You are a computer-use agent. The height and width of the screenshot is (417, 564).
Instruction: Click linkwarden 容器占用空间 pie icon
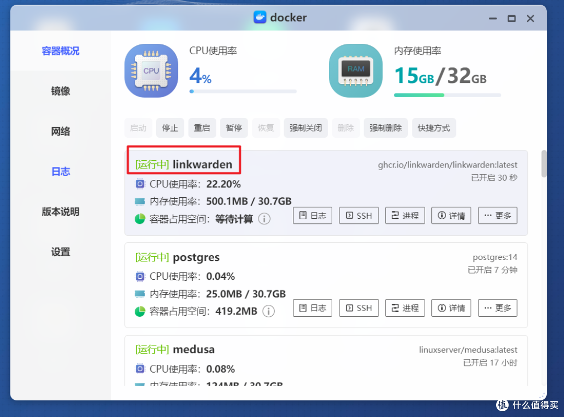140,219
